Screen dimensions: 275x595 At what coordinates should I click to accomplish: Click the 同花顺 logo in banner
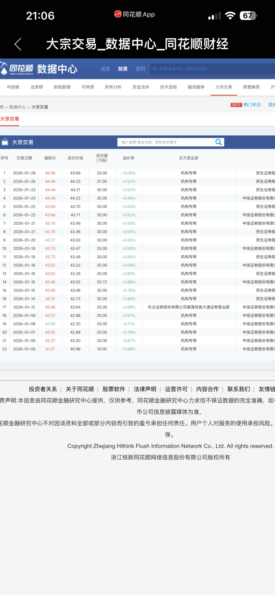click(17, 69)
